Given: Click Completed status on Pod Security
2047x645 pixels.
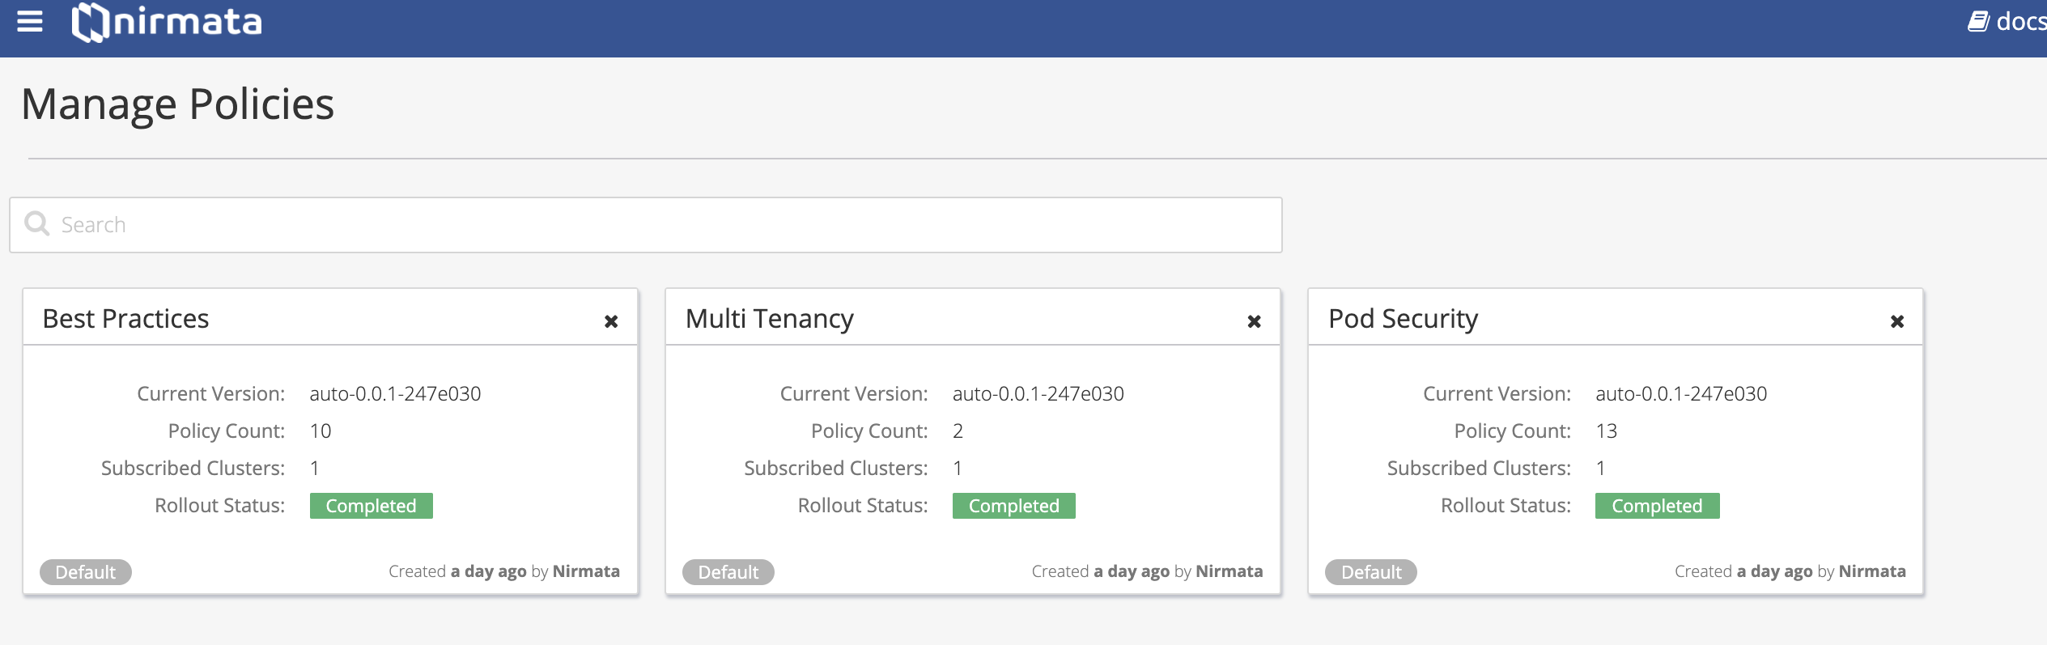Looking at the screenshot, I should coord(1657,506).
